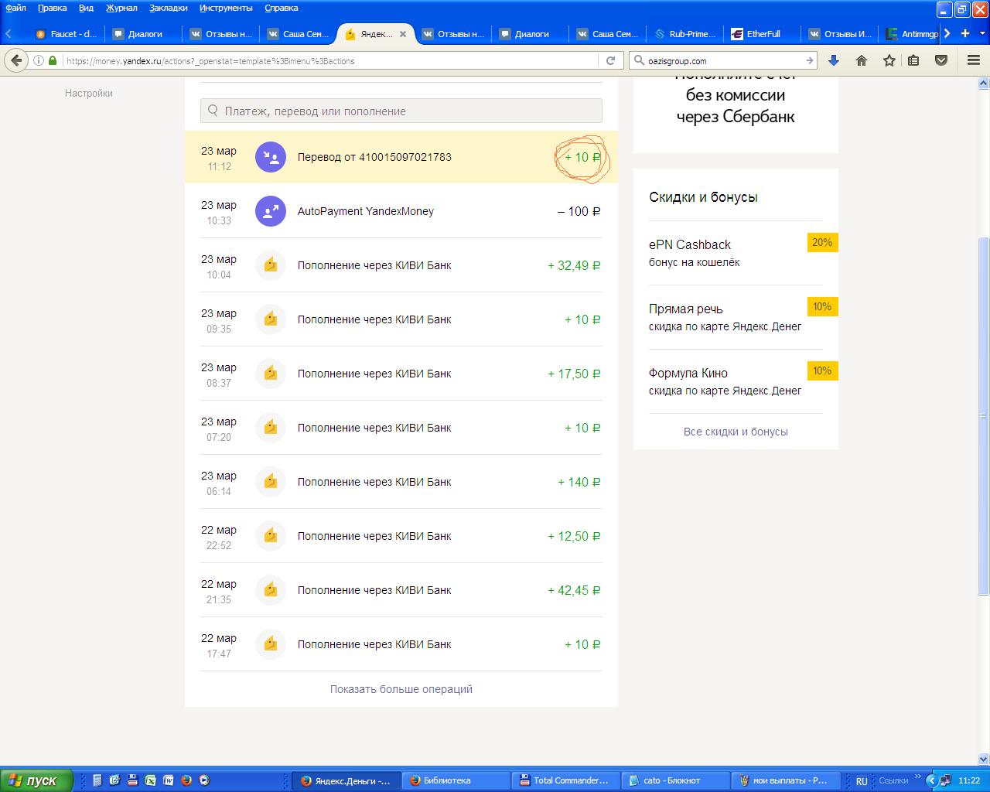Open the Pocket icon in toolbar
Image resolution: width=990 pixels, height=792 pixels.
tap(941, 60)
